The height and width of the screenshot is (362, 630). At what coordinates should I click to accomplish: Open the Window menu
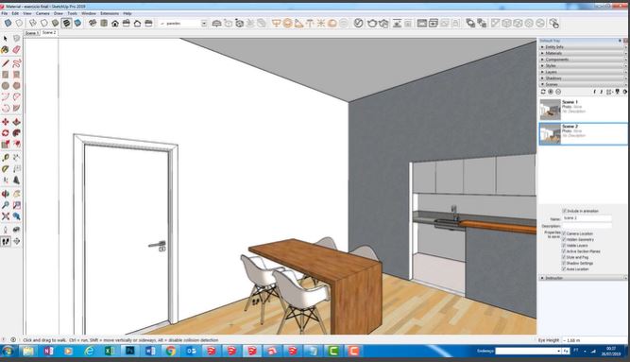(x=89, y=13)
